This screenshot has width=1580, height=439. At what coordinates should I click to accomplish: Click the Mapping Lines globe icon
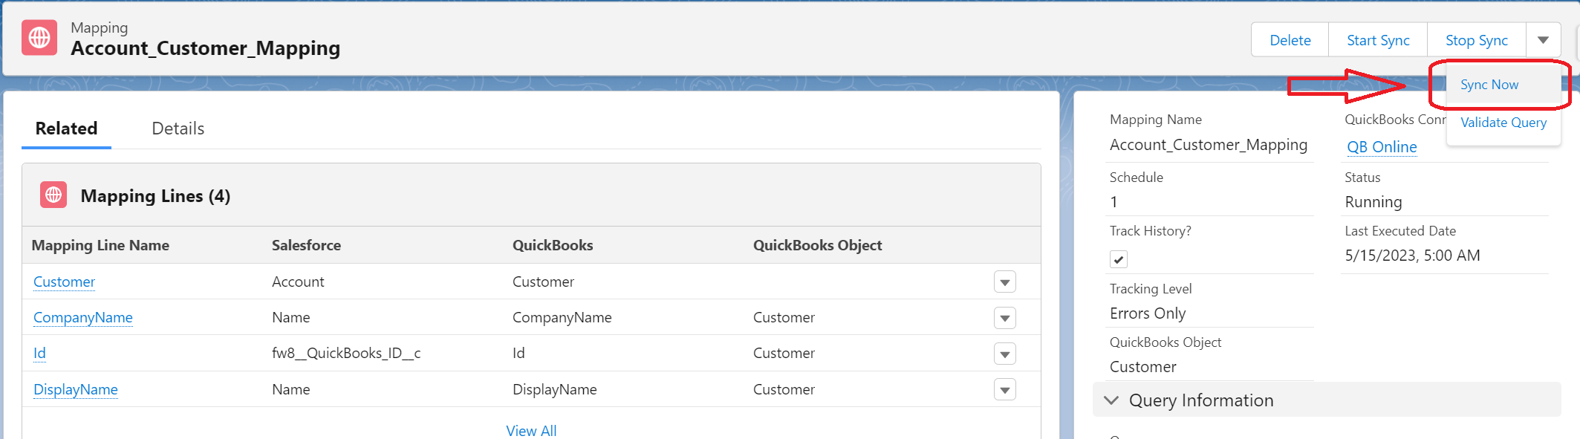click(53, 195)
